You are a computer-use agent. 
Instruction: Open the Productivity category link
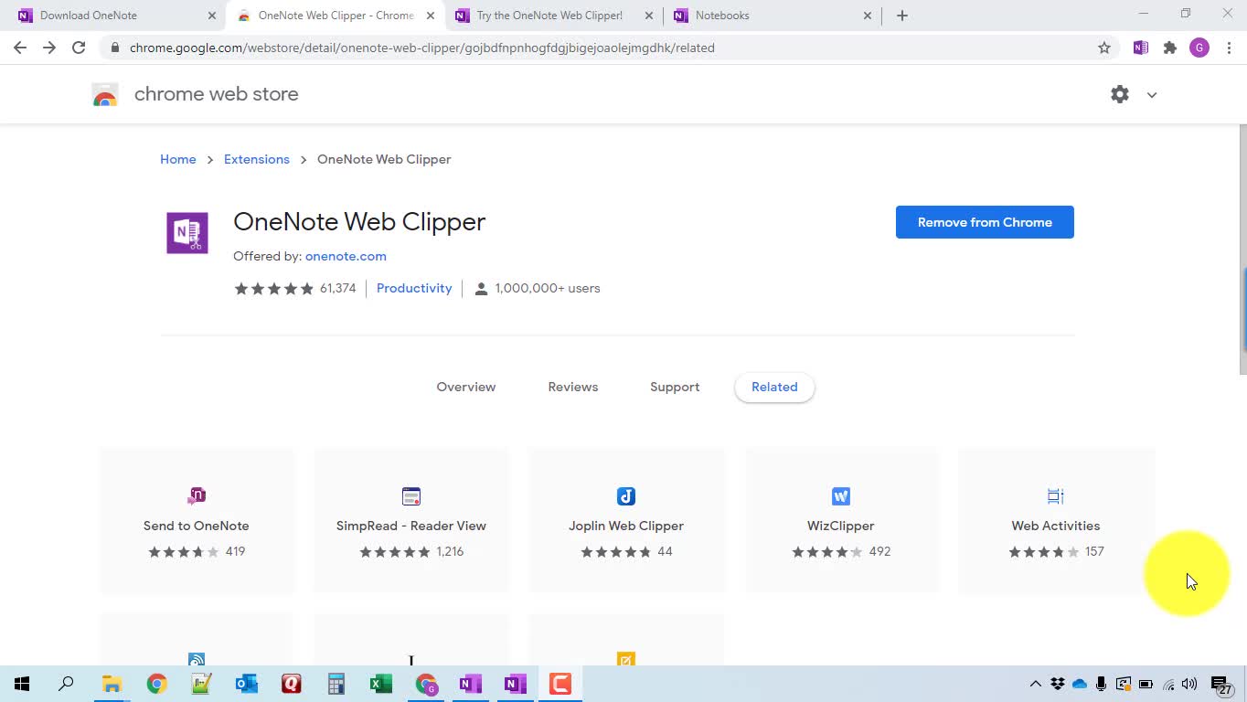[x=413, y=288]
